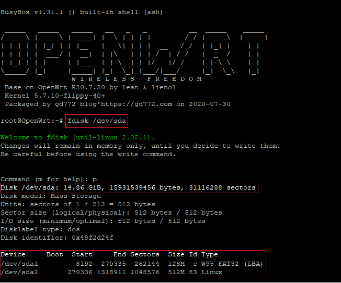Click the start sector 8192 value
341x283 pixels.
(x=84, y=264)
